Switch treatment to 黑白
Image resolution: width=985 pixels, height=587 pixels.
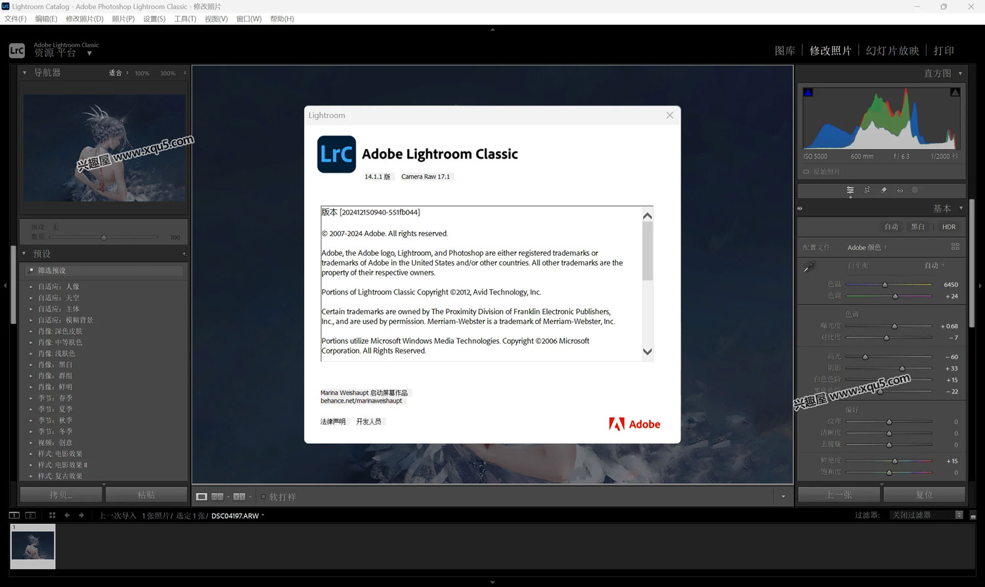click(x=917, y=227)
